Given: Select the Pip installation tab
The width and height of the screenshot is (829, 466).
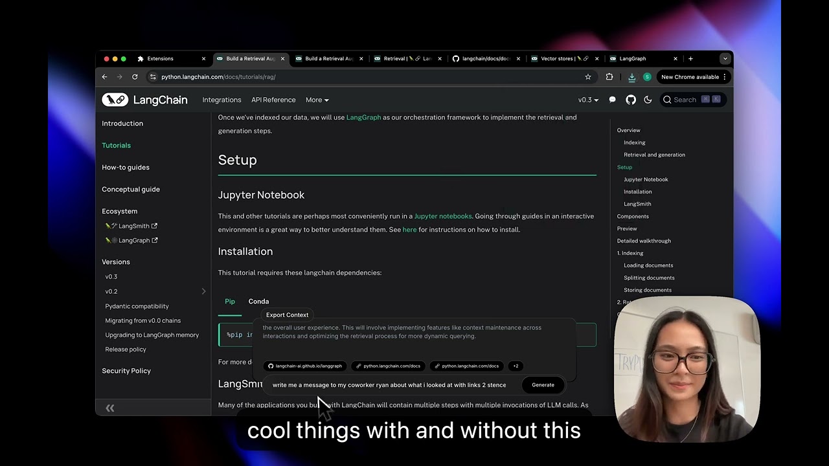Looking at the screenshot, I should (x=230, y=301).
